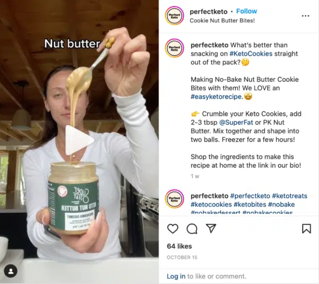View the 64 likes list

[x=179, y=246]
